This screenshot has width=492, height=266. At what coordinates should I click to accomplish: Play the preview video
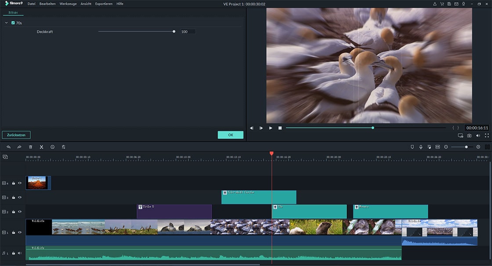point(271,128)
